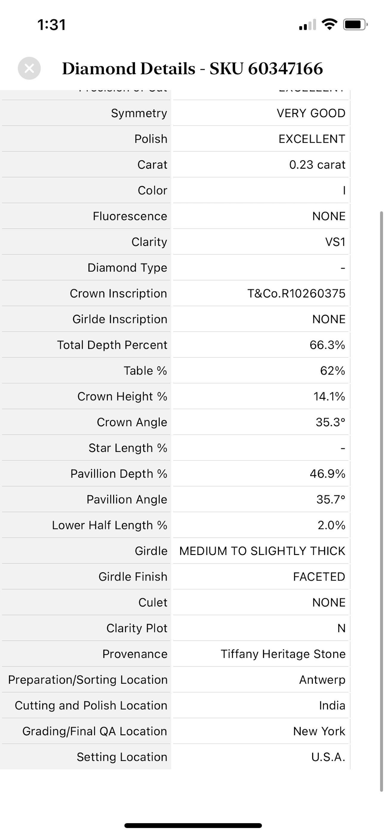Image resolution: width=386 pixels, height=836 pixels.
Task: Tap the Total Depth Percent 66.3% value
Action: (327, 345)
